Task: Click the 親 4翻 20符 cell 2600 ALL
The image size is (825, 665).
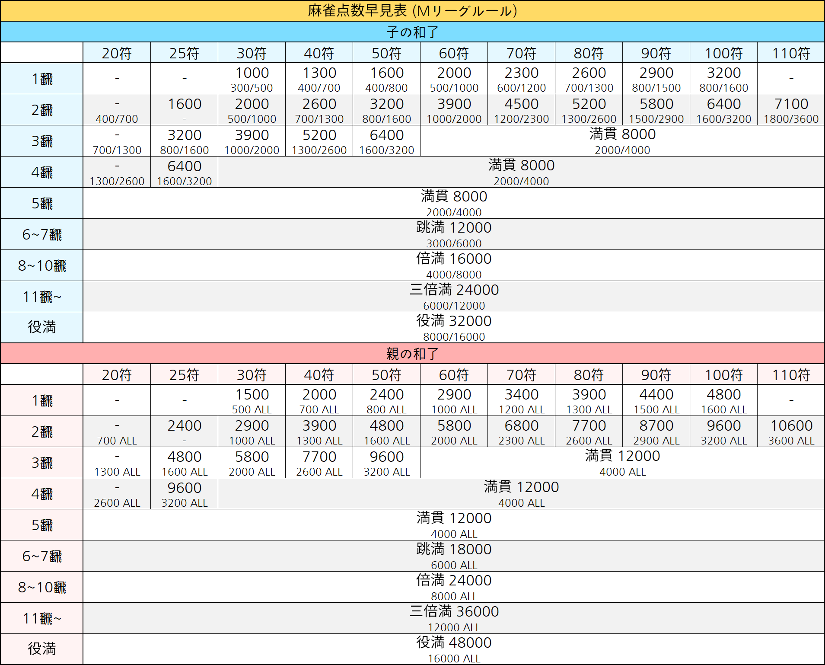Action: click(117, 494)
